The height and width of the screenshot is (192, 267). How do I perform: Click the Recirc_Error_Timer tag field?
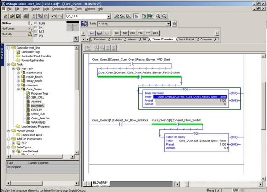(190, 96)
